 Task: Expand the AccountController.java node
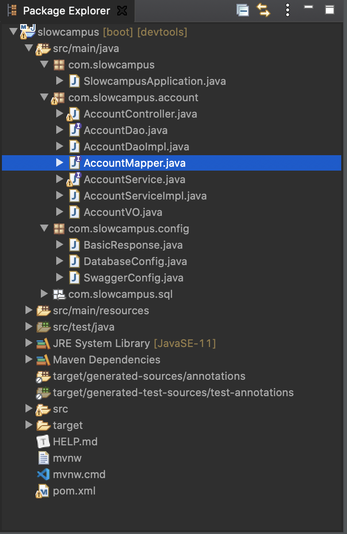[60, 113]
